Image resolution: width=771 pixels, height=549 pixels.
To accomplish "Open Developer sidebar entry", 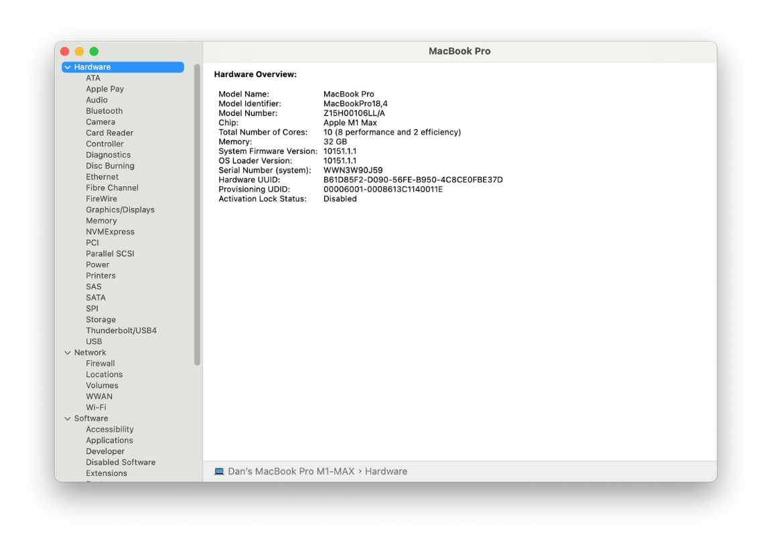I will 105,452.
